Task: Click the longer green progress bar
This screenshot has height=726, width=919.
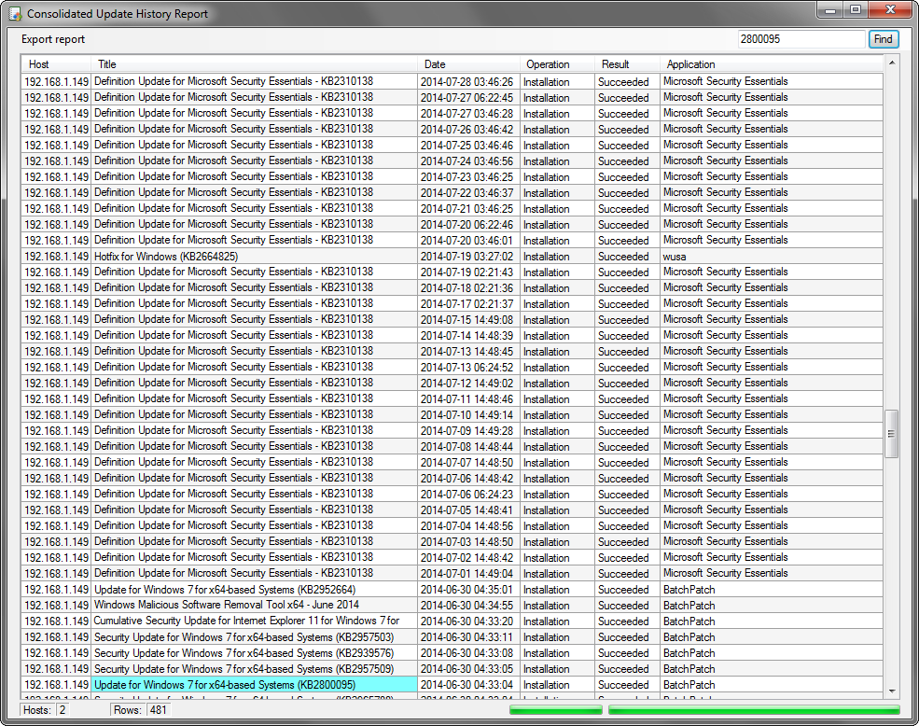Action: (x=754, y=710)
